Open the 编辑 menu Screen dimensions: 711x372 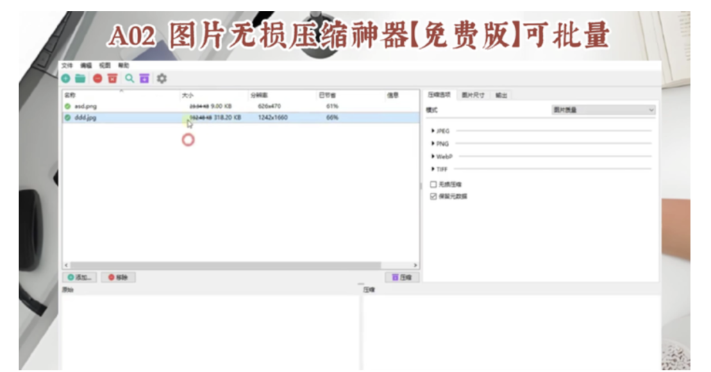point(85,65)
